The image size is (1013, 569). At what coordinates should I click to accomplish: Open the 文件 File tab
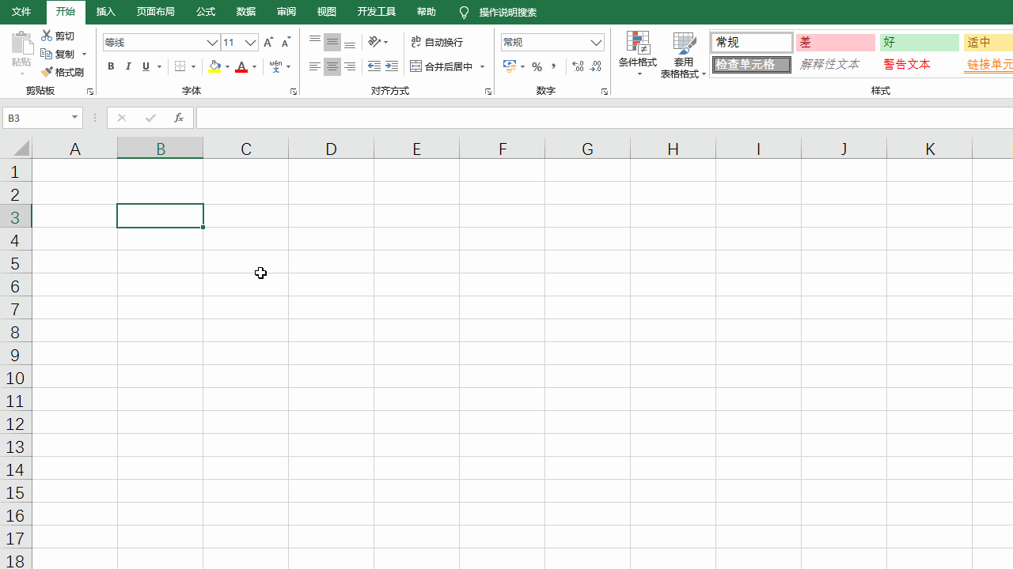point(21,12)
